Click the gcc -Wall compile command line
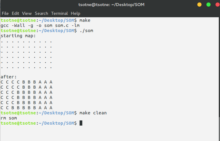 coord(40,25)
